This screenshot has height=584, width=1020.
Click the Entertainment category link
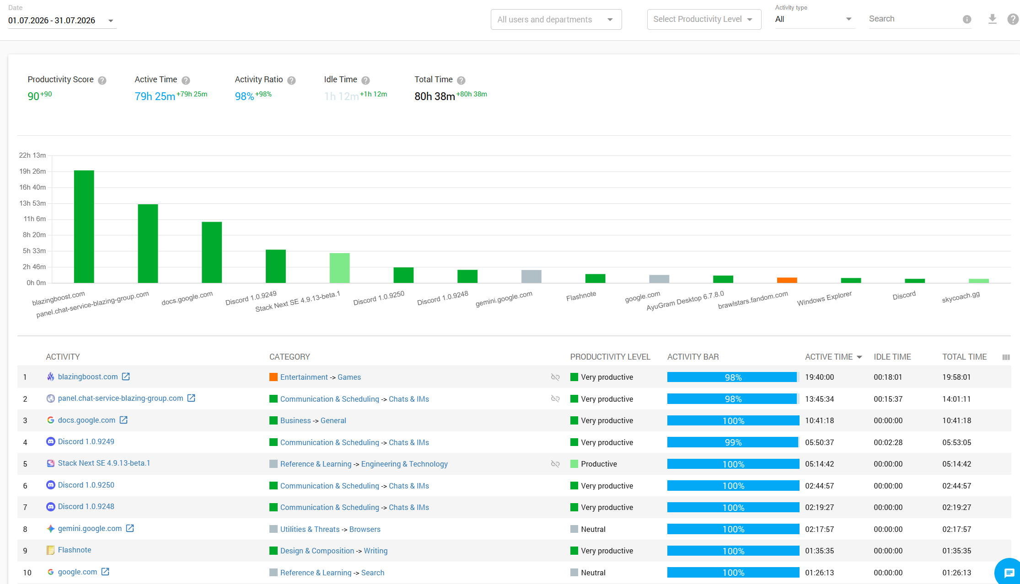click(304, 377)
